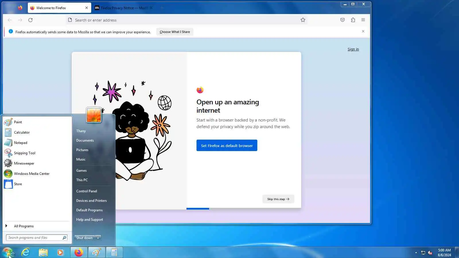This screenshot has height=258, width=459.
Task: Follow the Sign in link
Action: click(x=353, y=49)
